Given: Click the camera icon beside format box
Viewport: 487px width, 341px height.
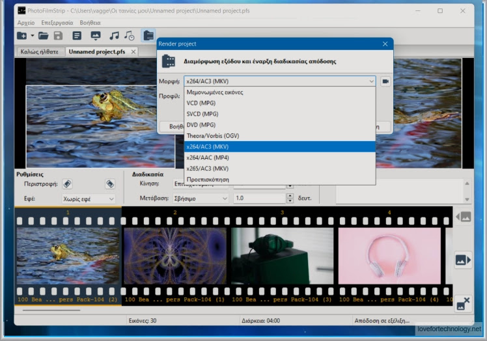Looking at the screenshot, I should [x=385, y=81].
